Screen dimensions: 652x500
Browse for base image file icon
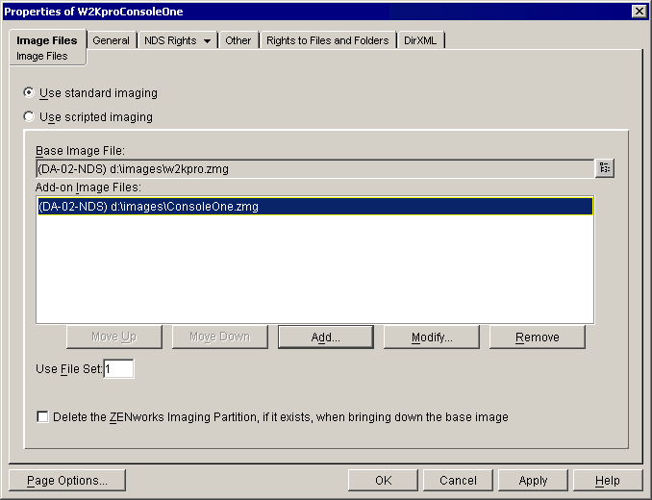[605, 168]
